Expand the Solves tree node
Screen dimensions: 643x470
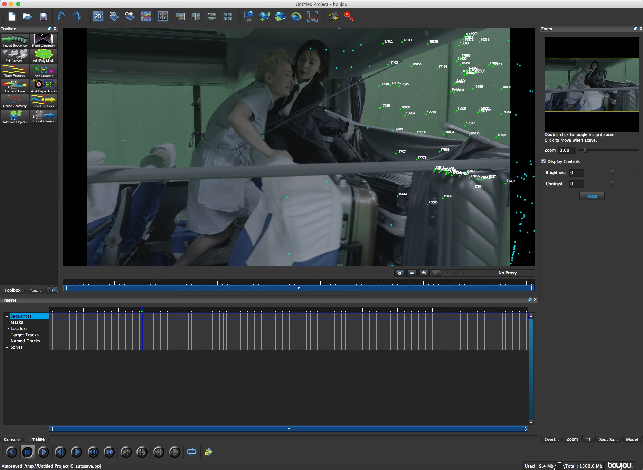7,347
